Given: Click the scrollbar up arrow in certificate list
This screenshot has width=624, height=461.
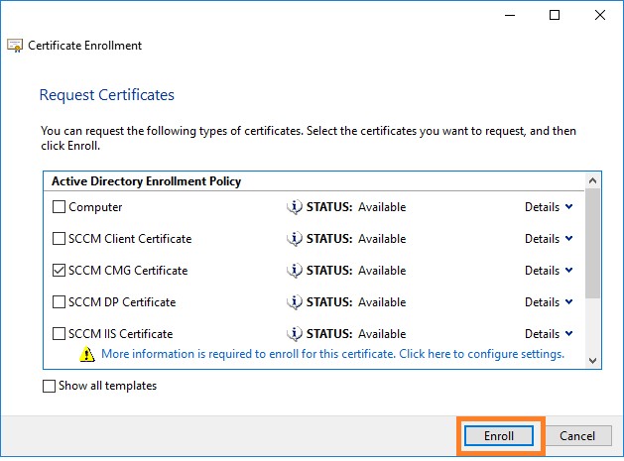Looking at the screenshot, I should click(x=592, y=181).
